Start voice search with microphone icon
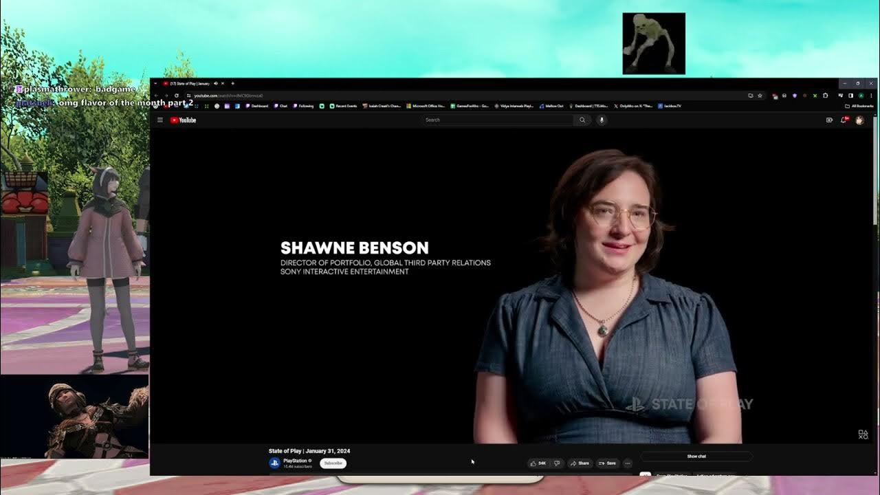The image size is (880, 495). (x=602, y=120)
